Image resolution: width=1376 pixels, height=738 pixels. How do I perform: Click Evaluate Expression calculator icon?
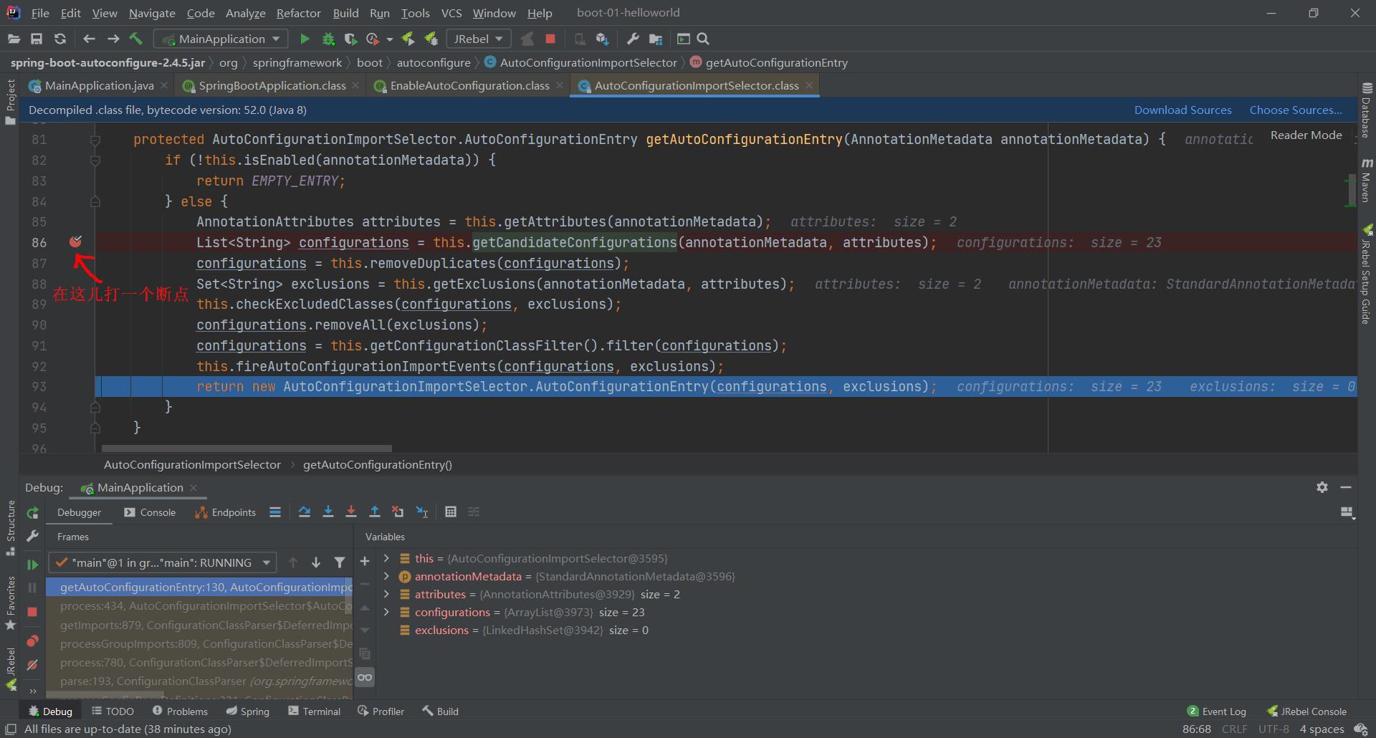(451, 512)
